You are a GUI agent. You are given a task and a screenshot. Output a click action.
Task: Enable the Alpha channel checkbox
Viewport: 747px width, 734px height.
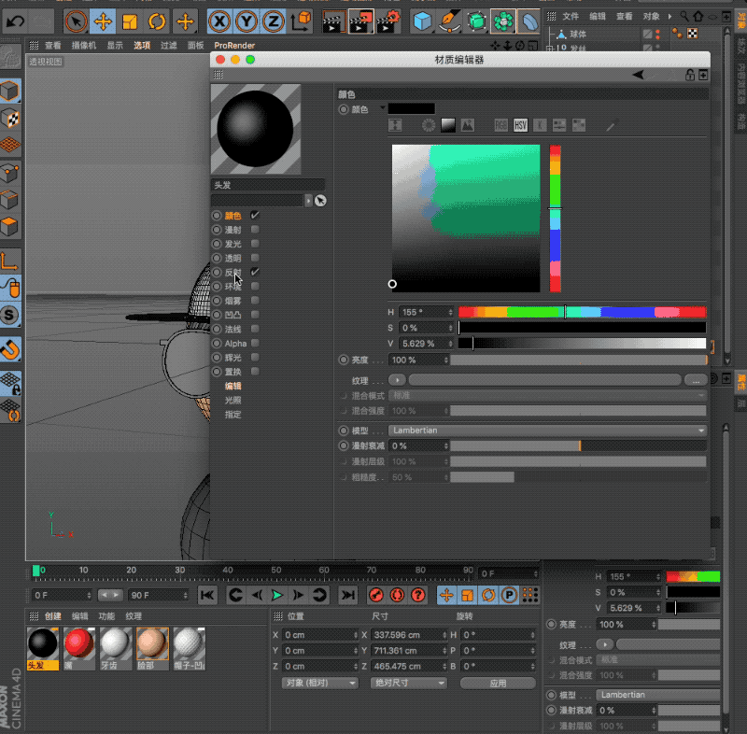(x=255, y=343)
